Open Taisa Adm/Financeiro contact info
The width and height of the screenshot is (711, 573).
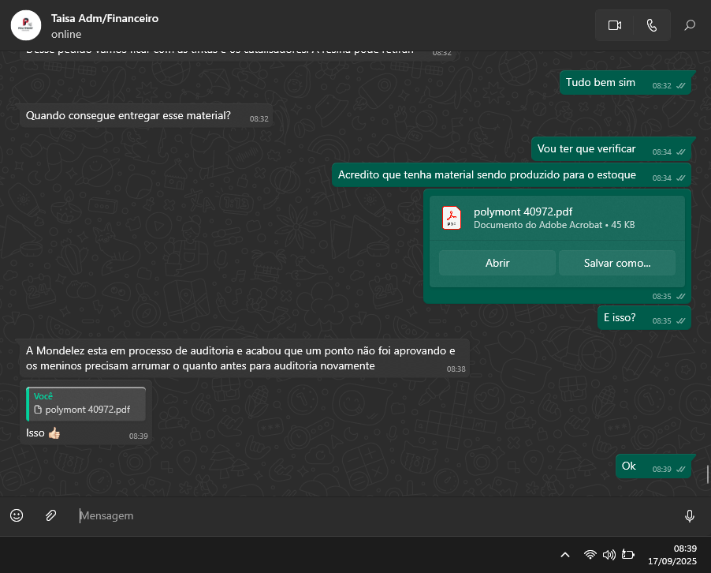(105, 18)
